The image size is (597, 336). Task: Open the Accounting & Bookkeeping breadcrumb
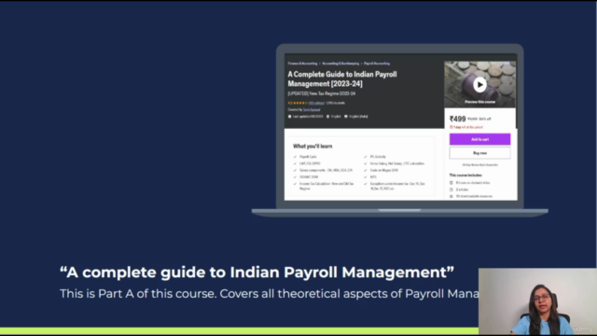tap(340, 63)
